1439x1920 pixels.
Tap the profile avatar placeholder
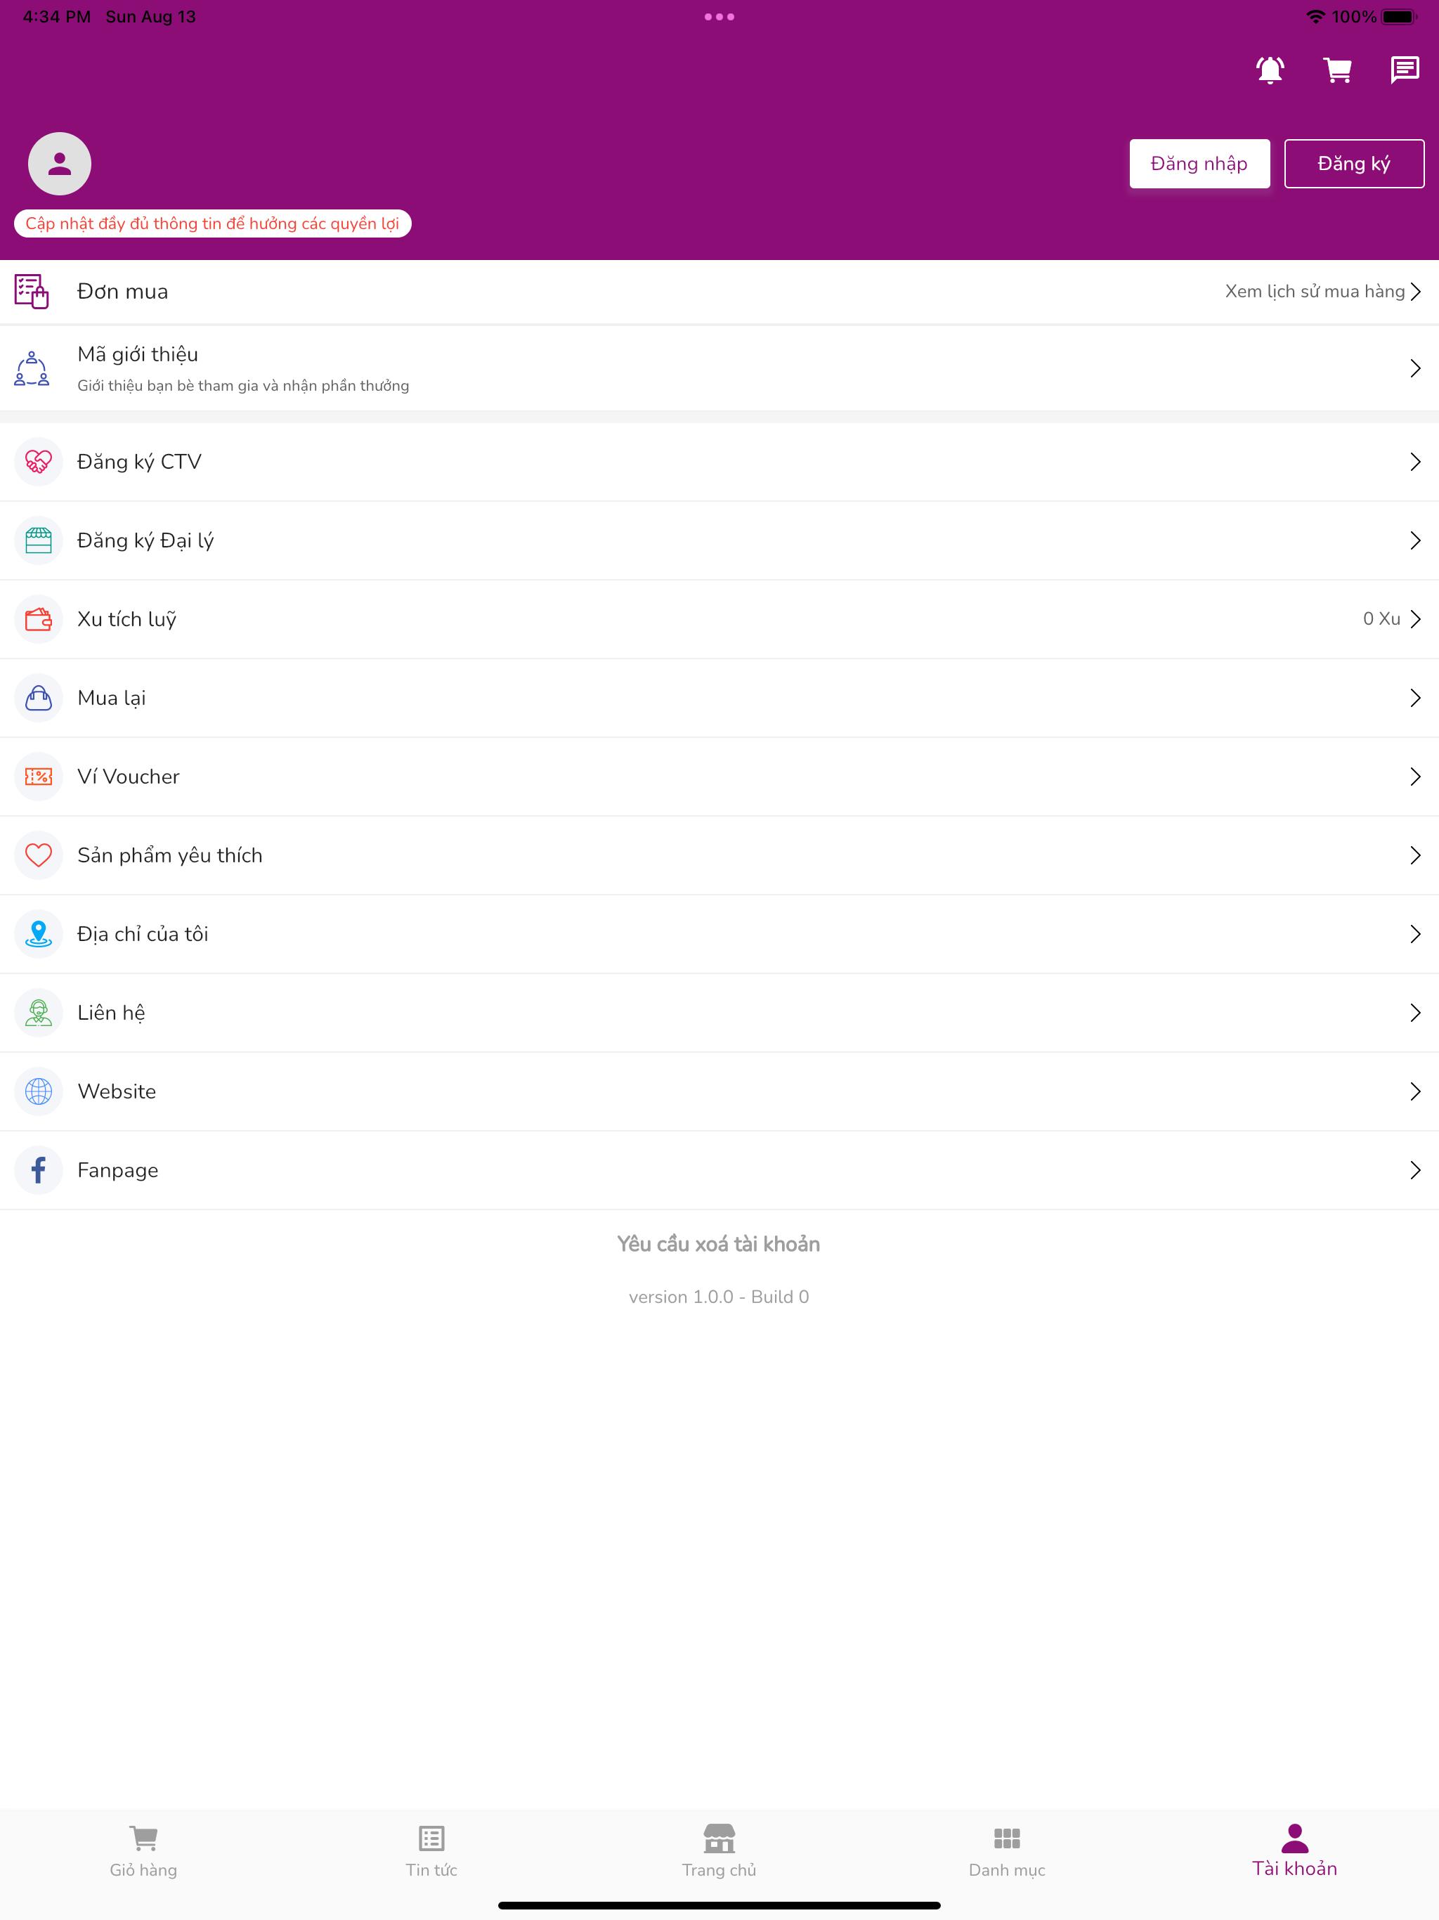point(60,164)
